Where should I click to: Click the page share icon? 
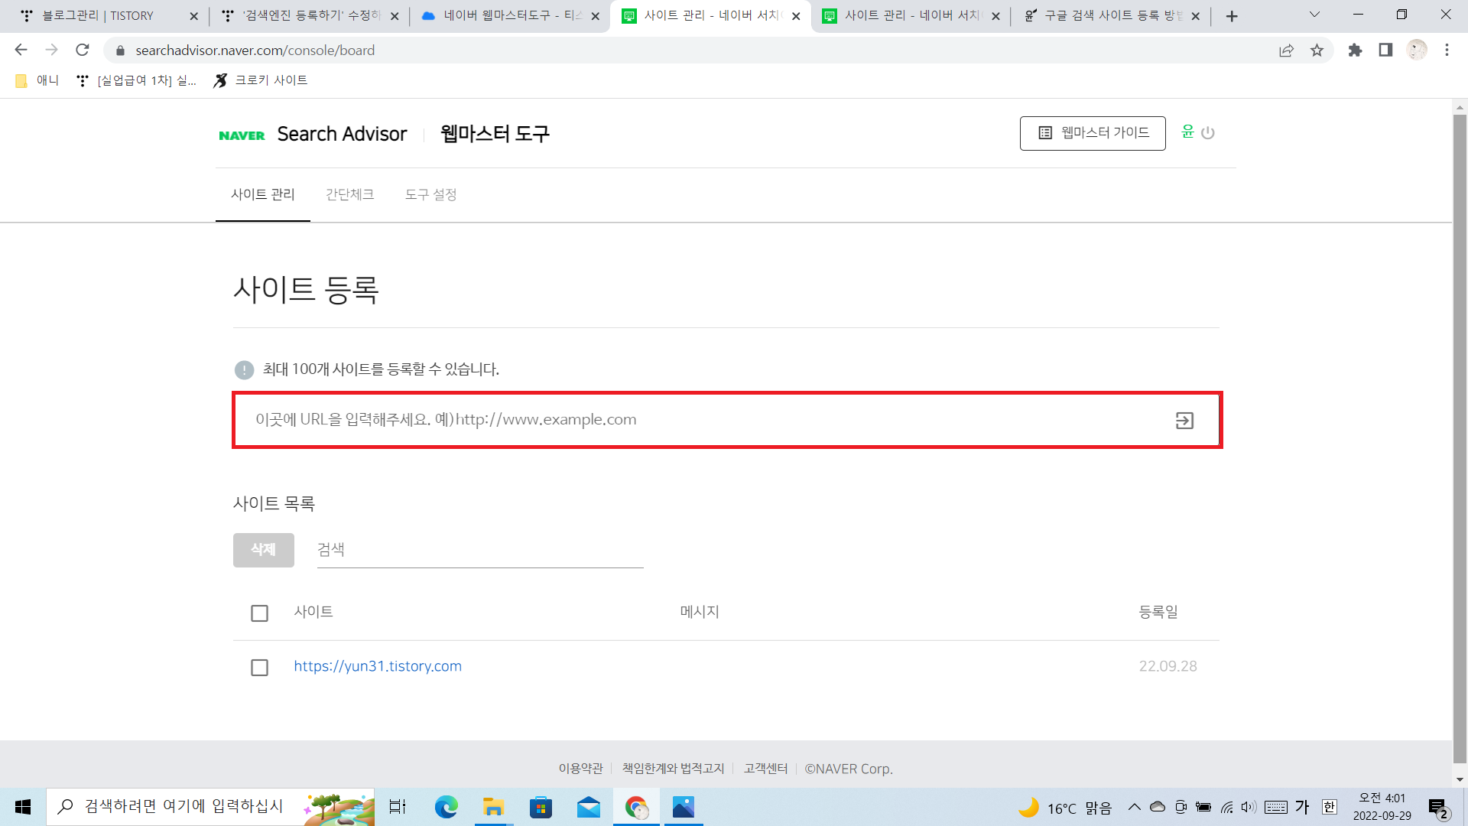[x=1286, y=50]
